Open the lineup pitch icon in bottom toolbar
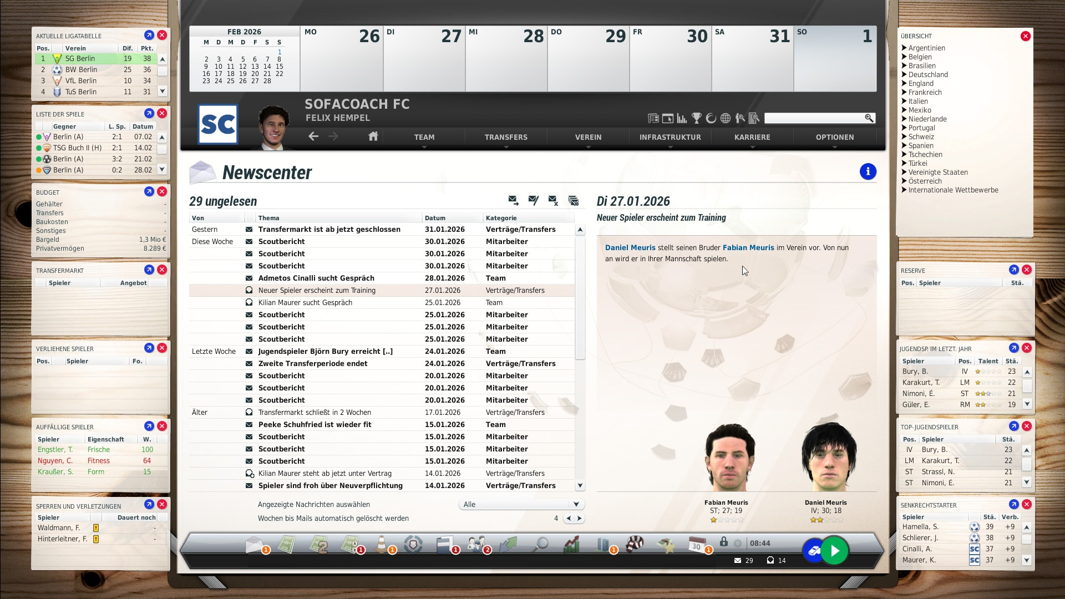This screenshot has height=599, width=1065. [286, 544]
